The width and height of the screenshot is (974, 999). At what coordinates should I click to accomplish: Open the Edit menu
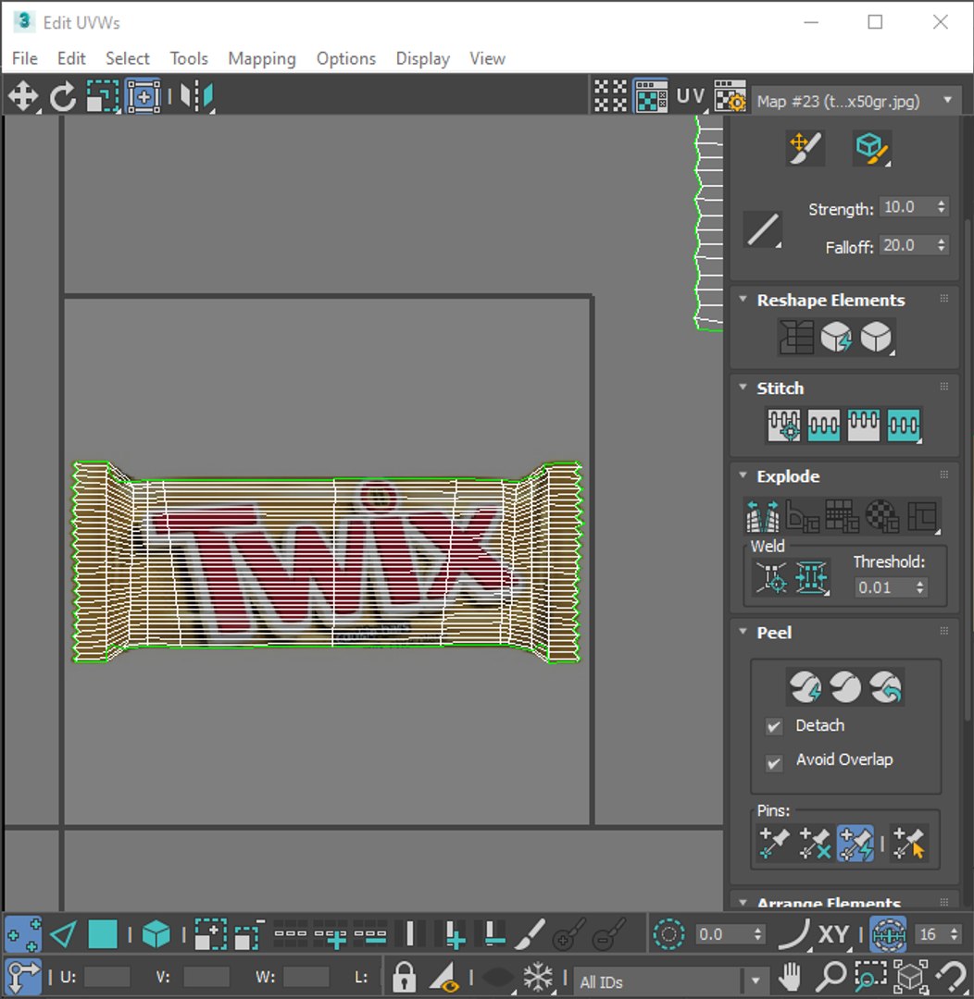[x=71, y=58]
